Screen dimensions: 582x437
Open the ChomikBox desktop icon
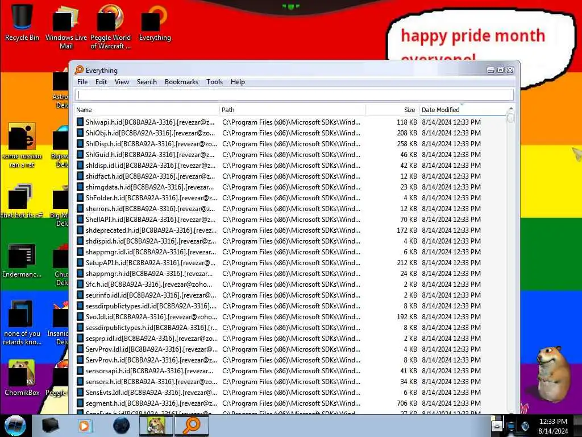(x=22, y=378)
